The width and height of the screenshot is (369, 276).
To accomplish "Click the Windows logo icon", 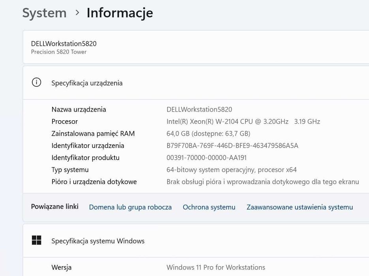I will (36, 240).
